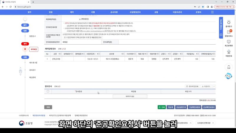This screenshot has width=236, height=133.
Task: Click the 첨부파일인쇄 button
Action: (x=192, y=86)
